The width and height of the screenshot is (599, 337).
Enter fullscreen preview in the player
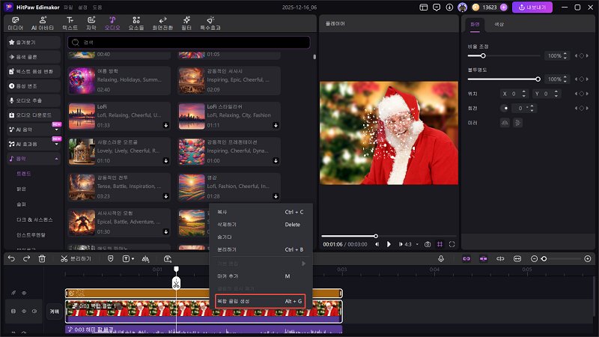(452, 244)
